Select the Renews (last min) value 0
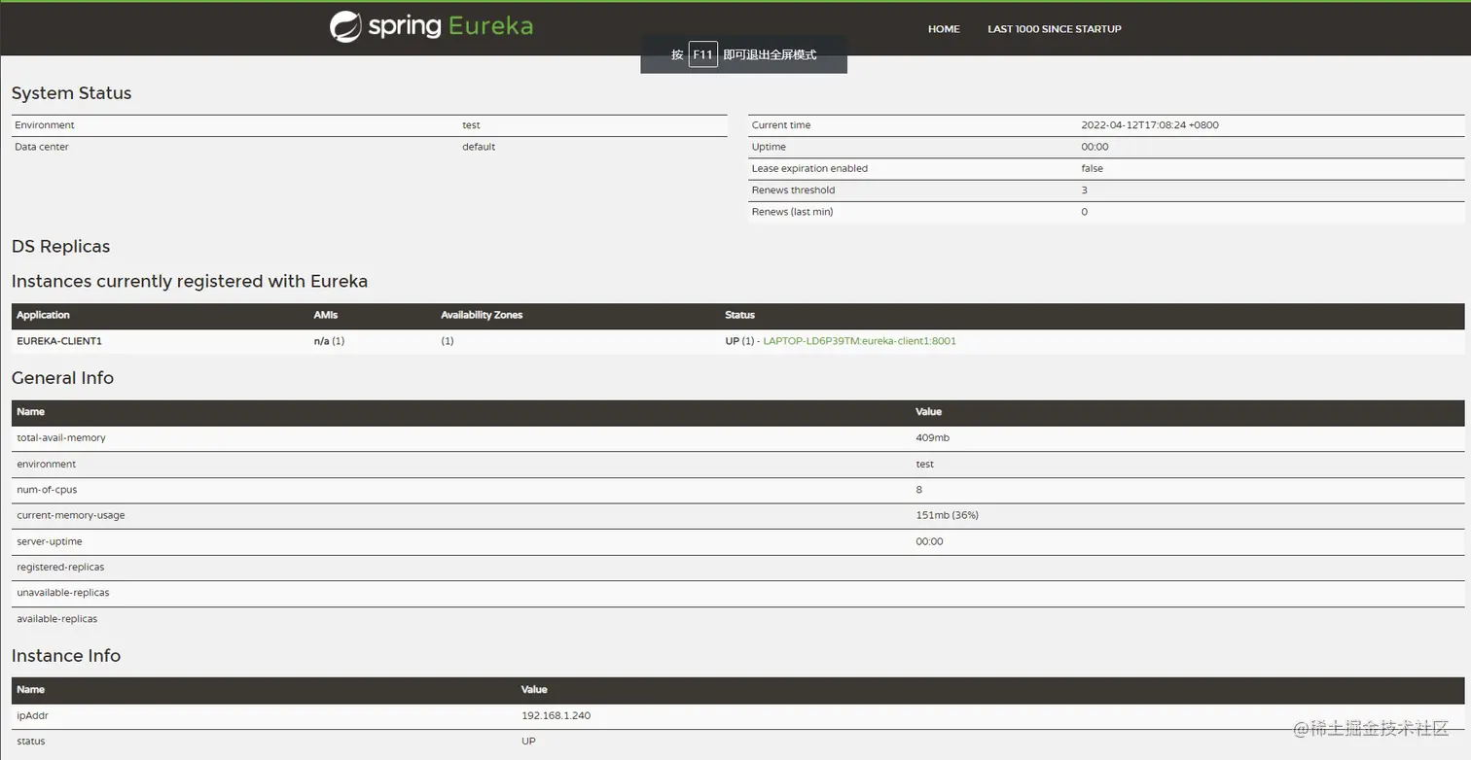Screen dimensions: 1471x760 pos(1085,212)
